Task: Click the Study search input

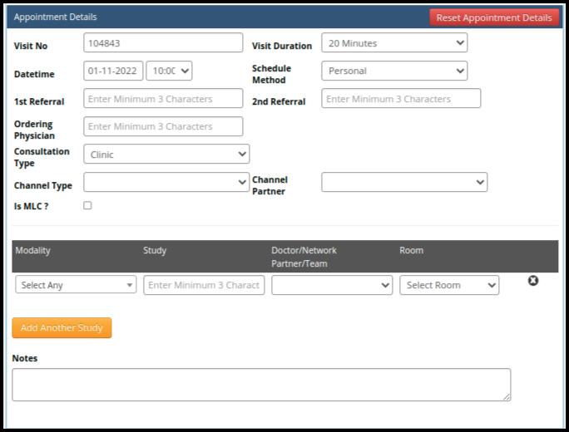Action: click(204, 285)
